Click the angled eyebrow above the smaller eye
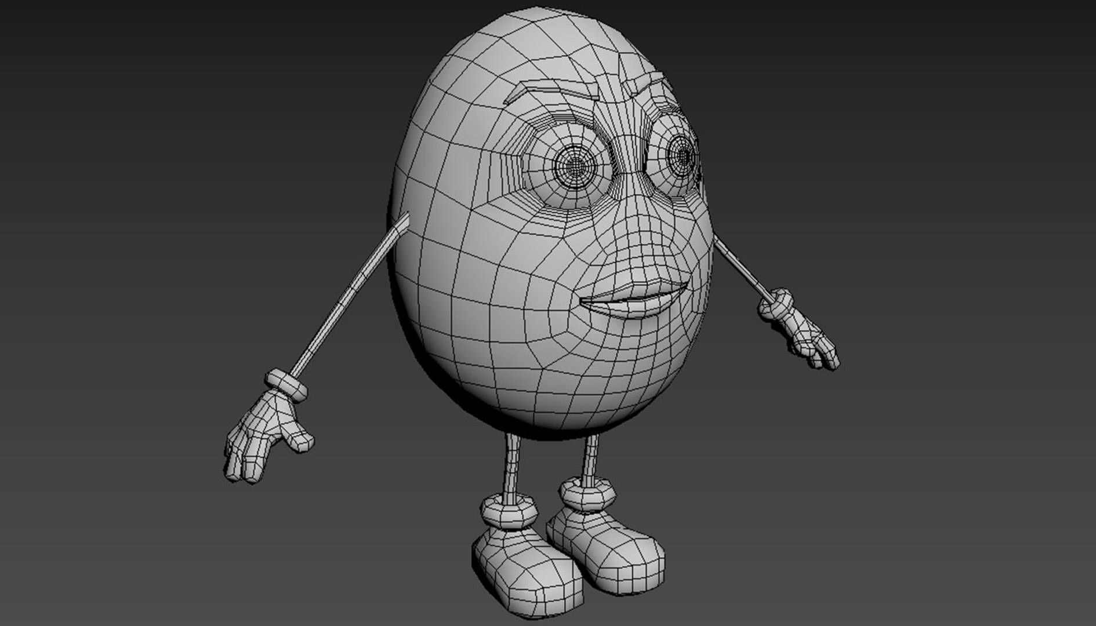 coord(648,83)
